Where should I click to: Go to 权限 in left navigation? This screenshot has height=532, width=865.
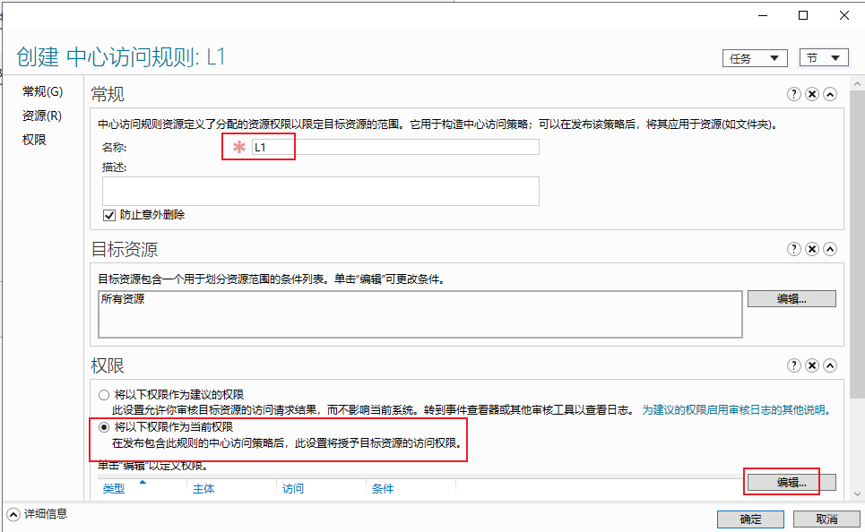(x=34, y=140)
